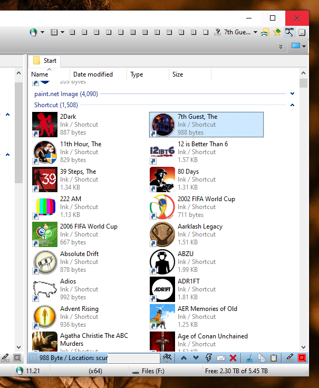Click the red square icon in bottom toolbar

302,358
